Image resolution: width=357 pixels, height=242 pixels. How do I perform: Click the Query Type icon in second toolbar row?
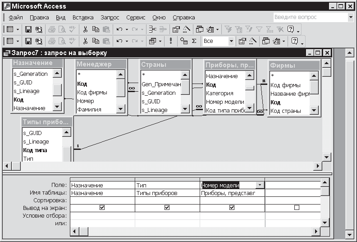tap(152, 41)
